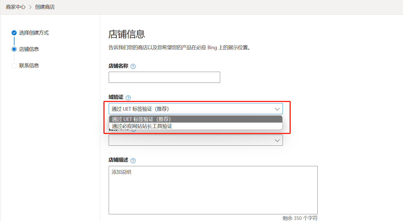Go to 商家中心 breadcrumb

(x=16, y=7)
